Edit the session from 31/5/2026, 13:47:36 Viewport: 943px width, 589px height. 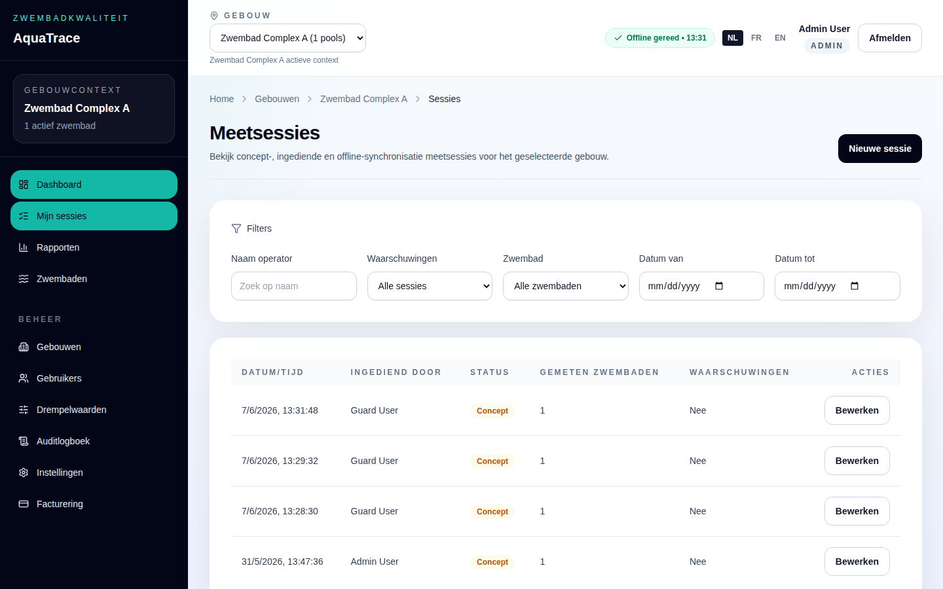857,562
